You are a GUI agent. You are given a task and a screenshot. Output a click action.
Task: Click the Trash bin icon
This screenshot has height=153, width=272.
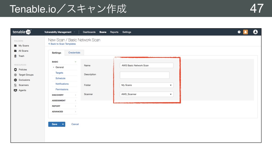(x=15, y=56)
